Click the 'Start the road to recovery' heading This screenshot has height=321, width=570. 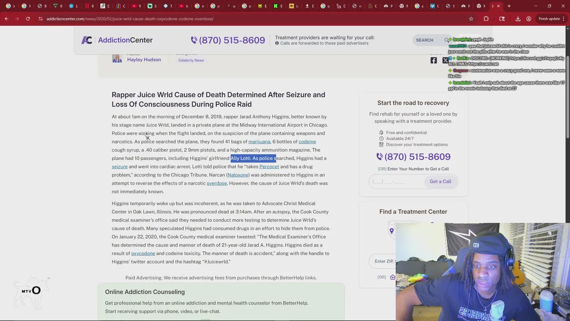pyautogui.click(x=413, y=103)
